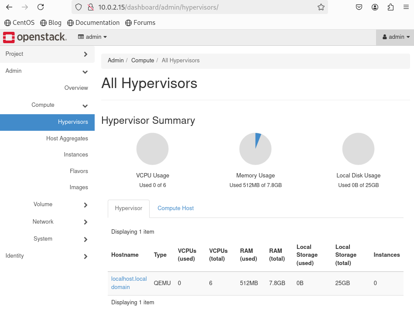The width and height of the screenshot is (414, 313).
Task: Open the Documentation bookmark
Action: tap(93, 23)
